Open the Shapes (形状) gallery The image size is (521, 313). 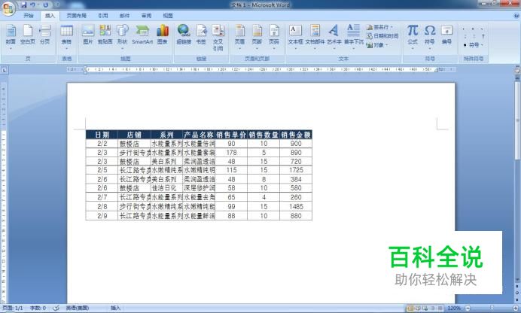point(122,36)
